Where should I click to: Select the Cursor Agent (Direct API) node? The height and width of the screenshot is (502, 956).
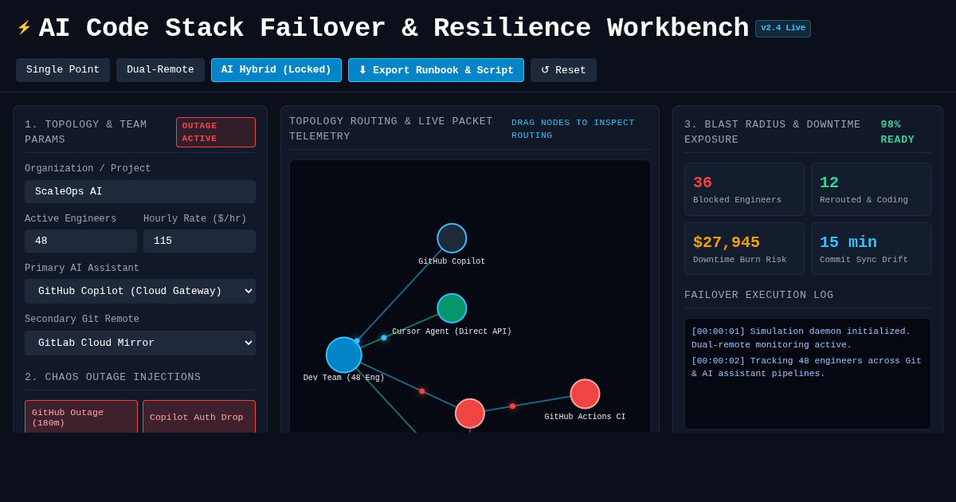(452, 308)
